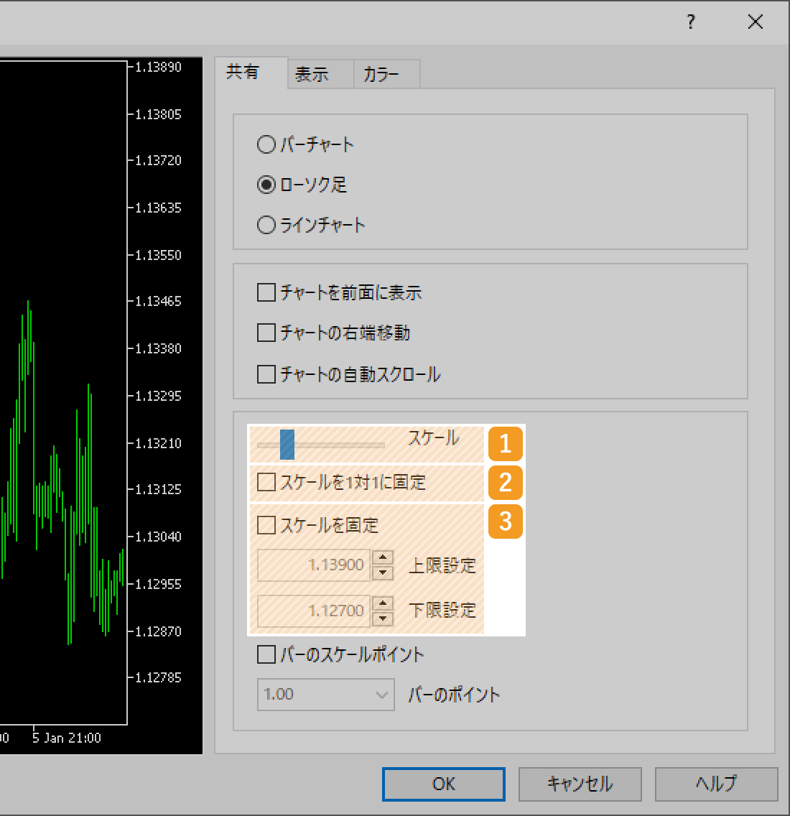Close the properties dialog with X
Screen dimensions: 790x816
pos(755,22)
